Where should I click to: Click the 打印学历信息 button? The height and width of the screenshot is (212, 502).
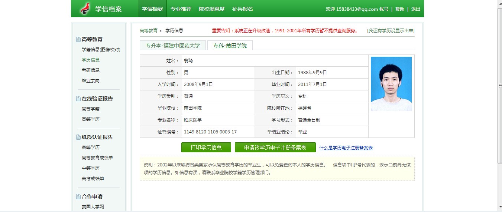coord(206,148)
